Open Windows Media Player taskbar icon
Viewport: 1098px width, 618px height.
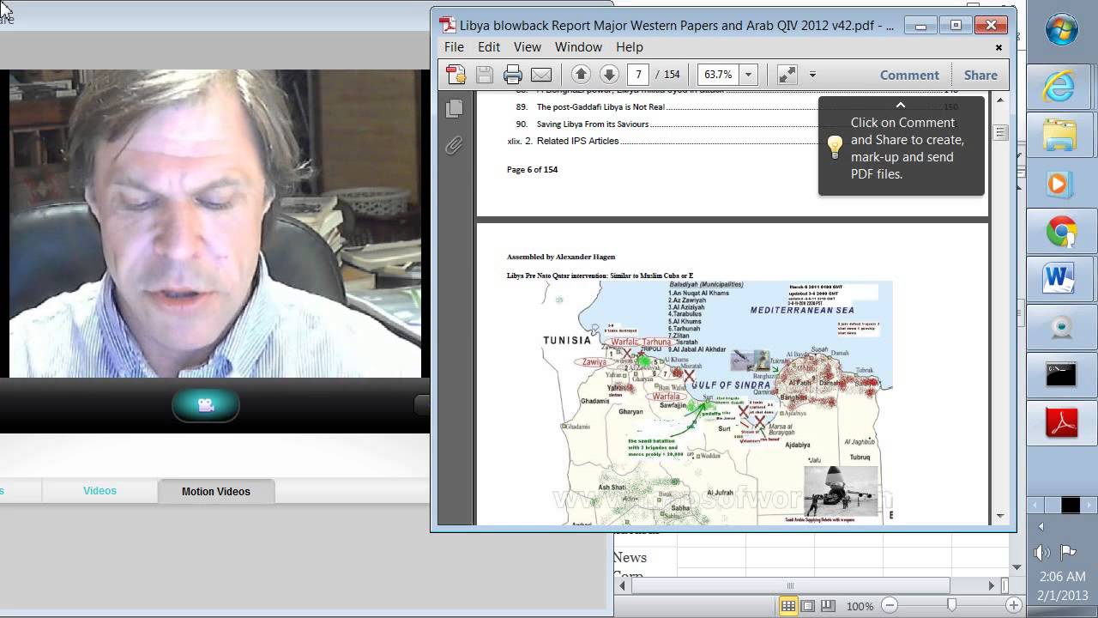click(x=1061, y=183)
